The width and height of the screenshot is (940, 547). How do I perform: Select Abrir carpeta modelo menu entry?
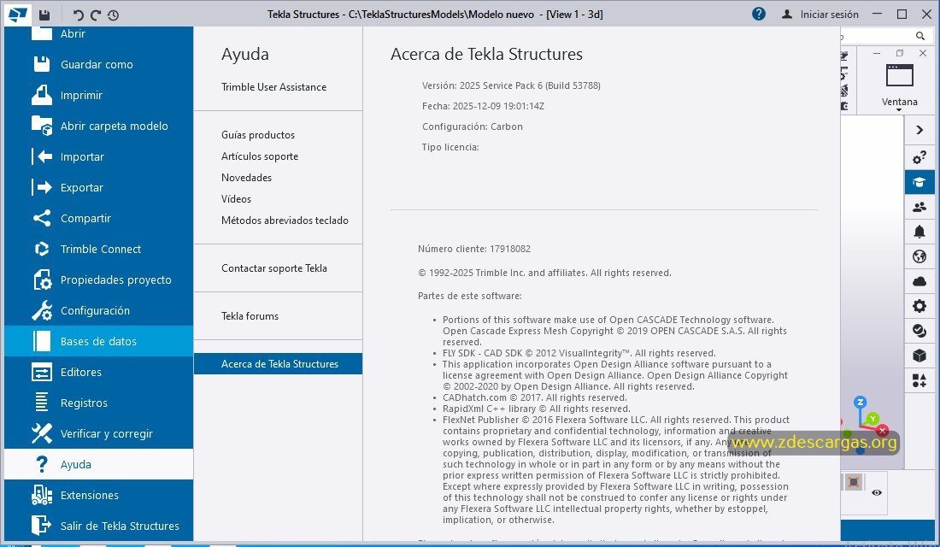tap(99, 126)
